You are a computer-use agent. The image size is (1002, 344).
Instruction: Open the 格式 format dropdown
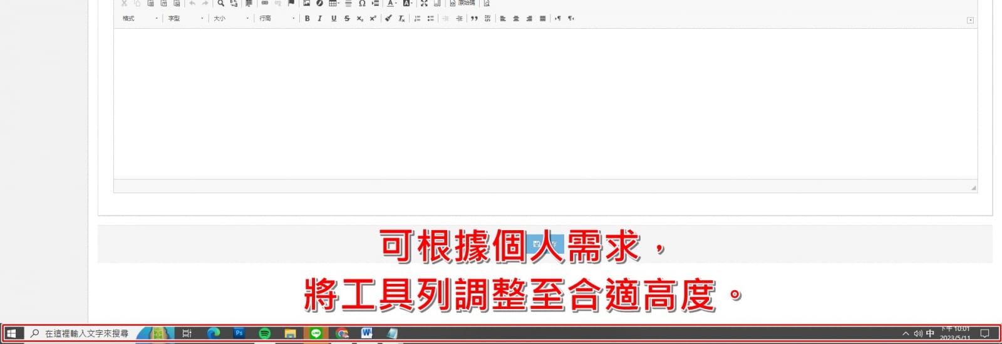140,19
